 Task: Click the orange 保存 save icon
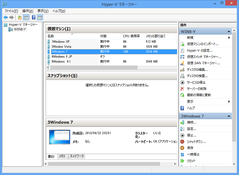182,148
